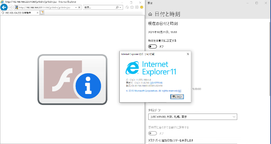
Task: Click the smiley feedback icon
Action: click(142, 7)
